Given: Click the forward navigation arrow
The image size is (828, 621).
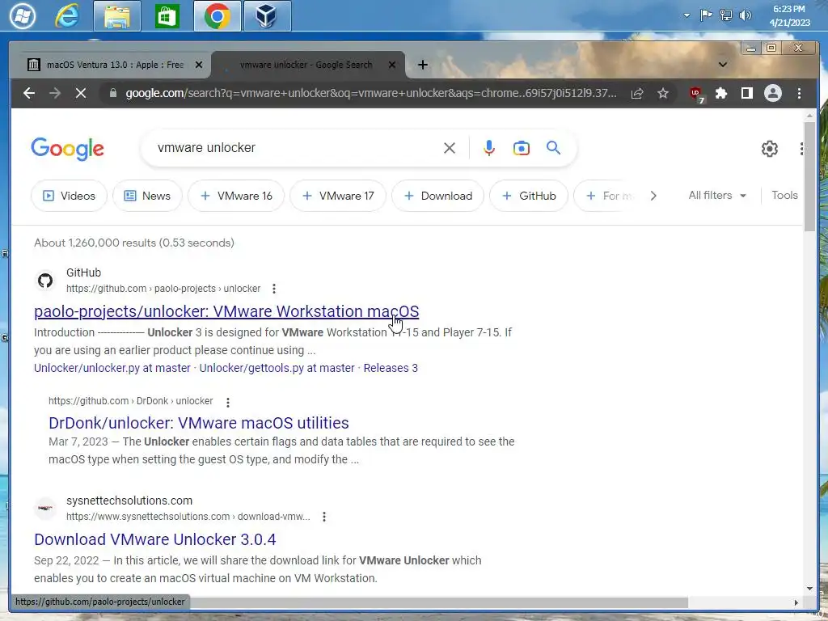Looking at the screenshot, I should click(x=55, y=94).
